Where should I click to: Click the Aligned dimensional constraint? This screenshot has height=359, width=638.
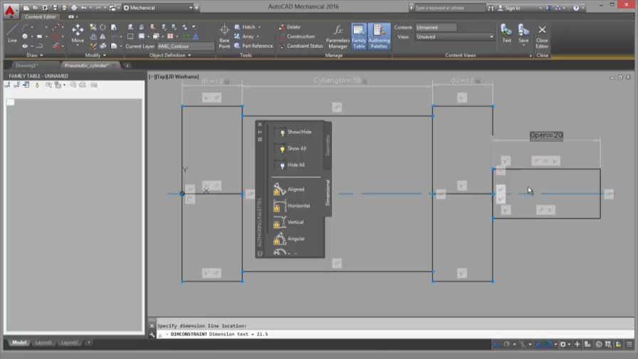click(x=289, y=189)
